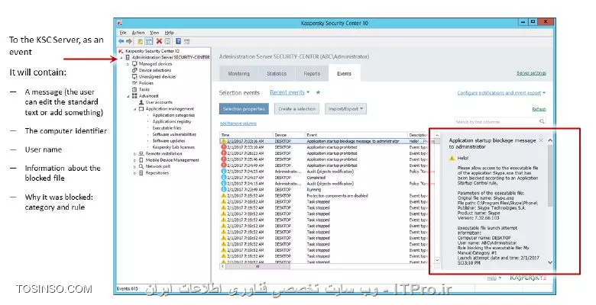This screenshot has height=305, width=596.
Task: Click the Device selections icon in tree
Action: (134, 70)
